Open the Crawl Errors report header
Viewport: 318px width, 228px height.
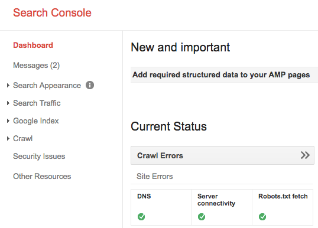[x=222, y=155]
